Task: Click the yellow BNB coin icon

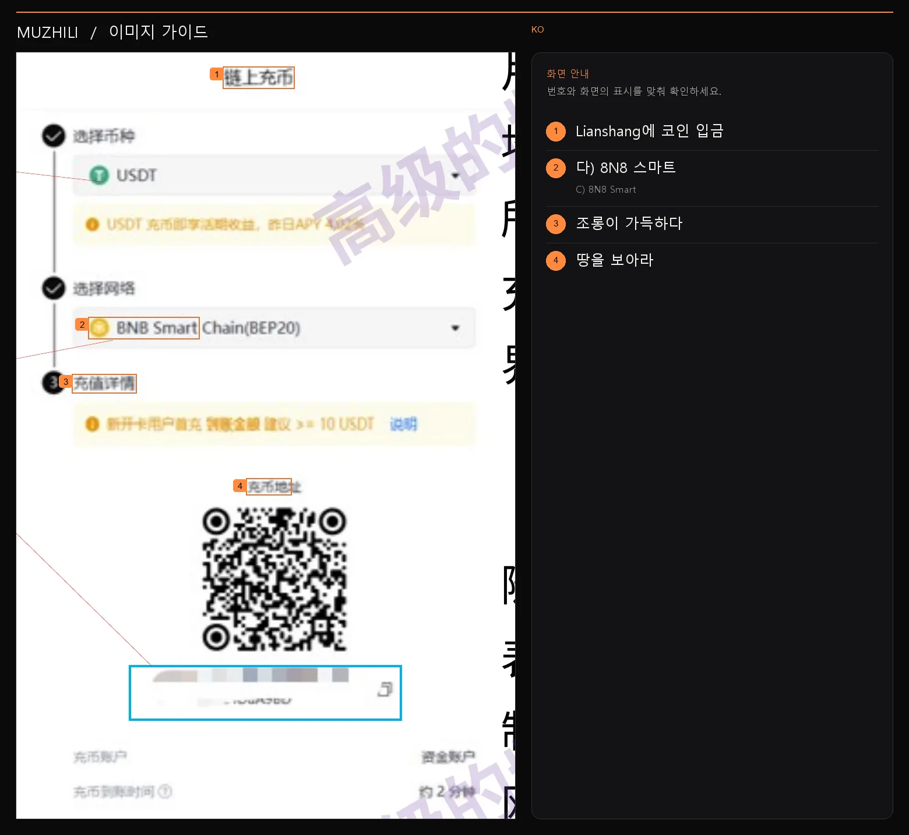Action: 100,328
